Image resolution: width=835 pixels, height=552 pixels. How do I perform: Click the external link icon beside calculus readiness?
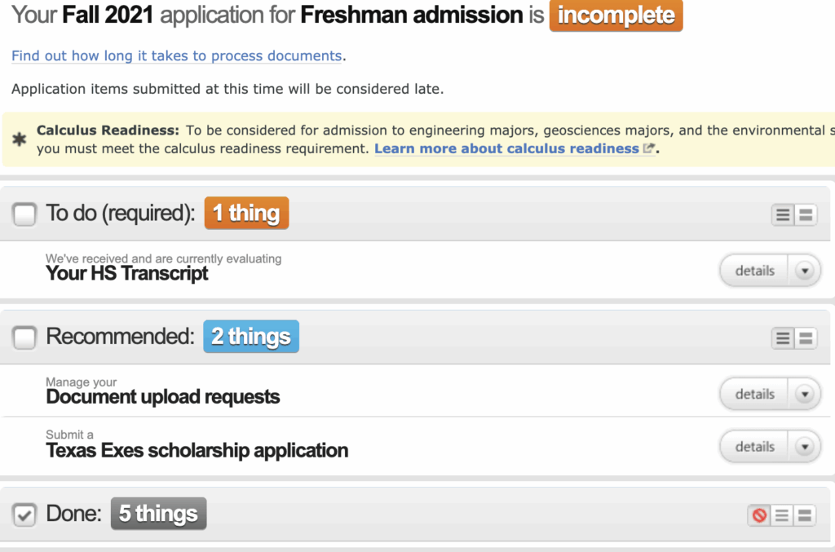(x=648, y=148)
